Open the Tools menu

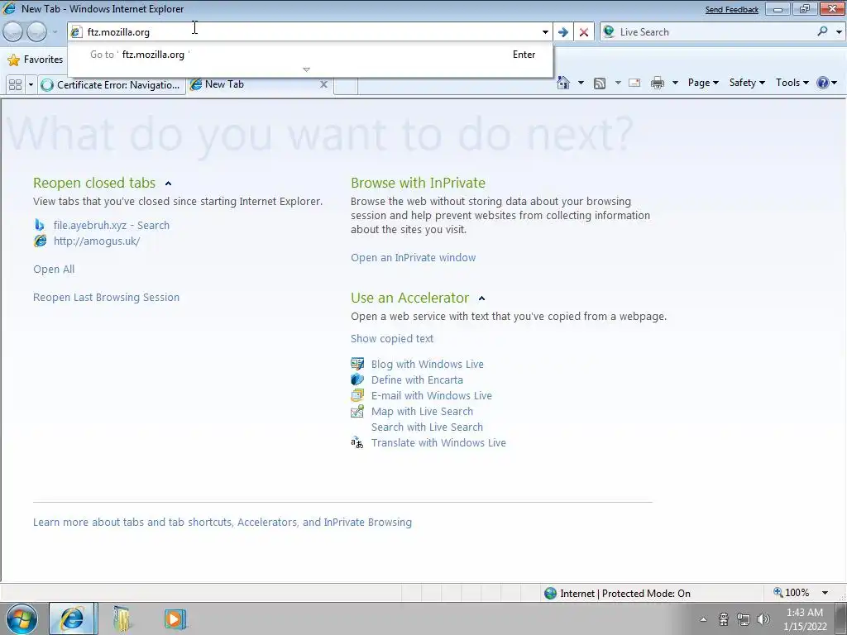[x=792, y=83]
